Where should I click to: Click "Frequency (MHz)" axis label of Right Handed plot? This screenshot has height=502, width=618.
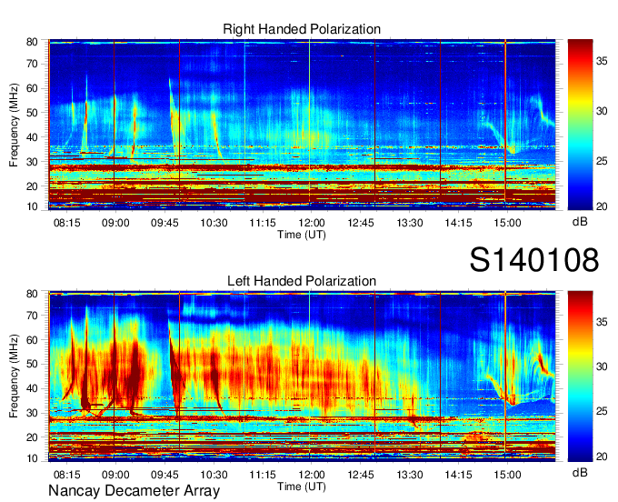coord(14,125)
